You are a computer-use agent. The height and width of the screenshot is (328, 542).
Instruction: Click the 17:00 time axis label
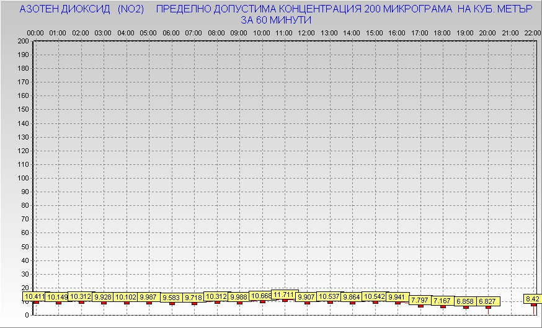(419, 32)
